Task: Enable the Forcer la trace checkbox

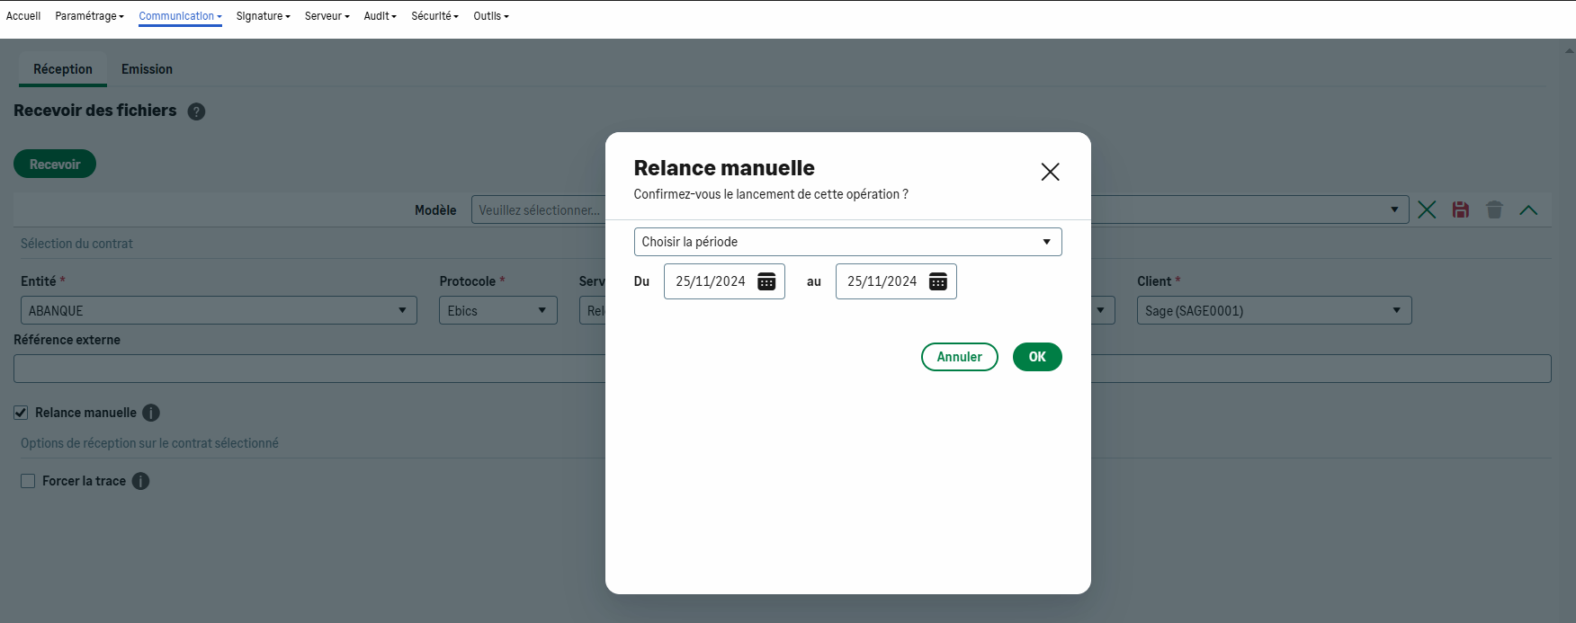Action: pyautogui.click(x=28, y=481)
